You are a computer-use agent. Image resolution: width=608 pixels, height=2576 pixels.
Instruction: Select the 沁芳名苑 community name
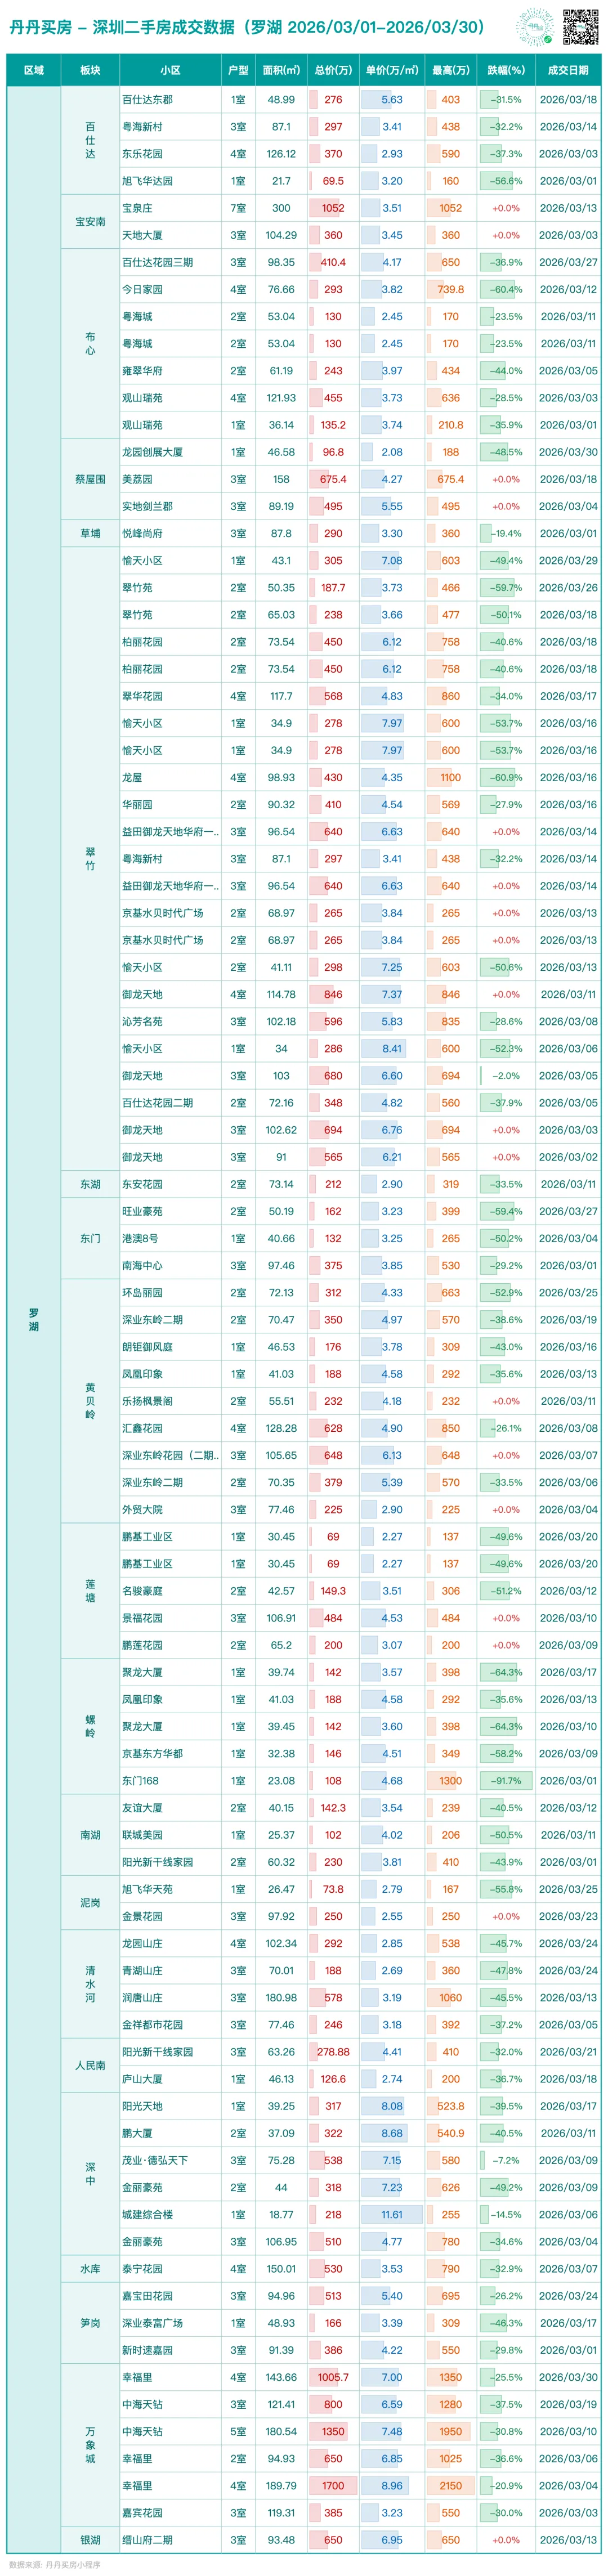[x=142, y=1021]
